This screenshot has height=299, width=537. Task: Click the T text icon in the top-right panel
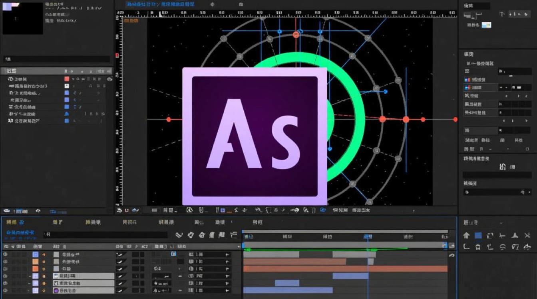coord(502,14)
